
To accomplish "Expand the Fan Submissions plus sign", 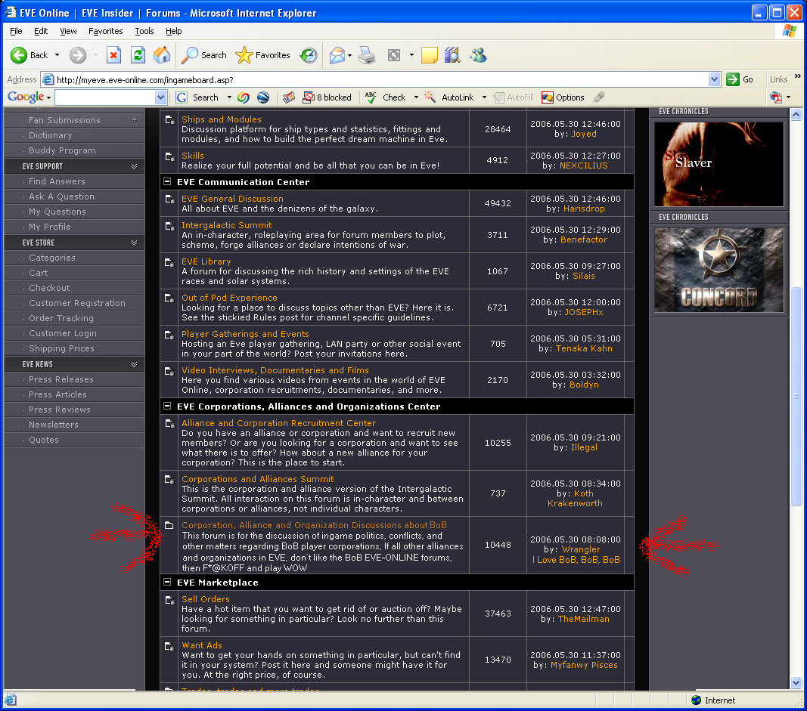I will pos(135,120).
